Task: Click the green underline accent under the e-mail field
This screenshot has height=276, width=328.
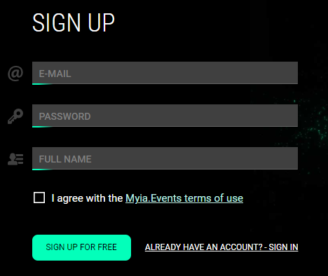Action: coord(42,84)
